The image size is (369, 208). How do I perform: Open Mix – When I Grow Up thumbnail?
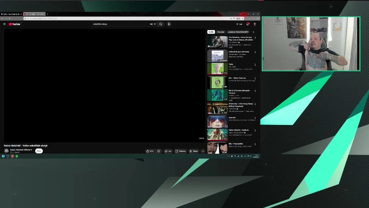click(217, 82)
